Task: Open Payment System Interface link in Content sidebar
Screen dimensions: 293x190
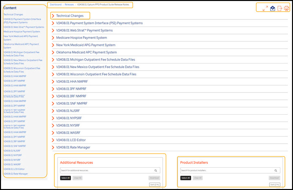Action: [x=22, y=21]
